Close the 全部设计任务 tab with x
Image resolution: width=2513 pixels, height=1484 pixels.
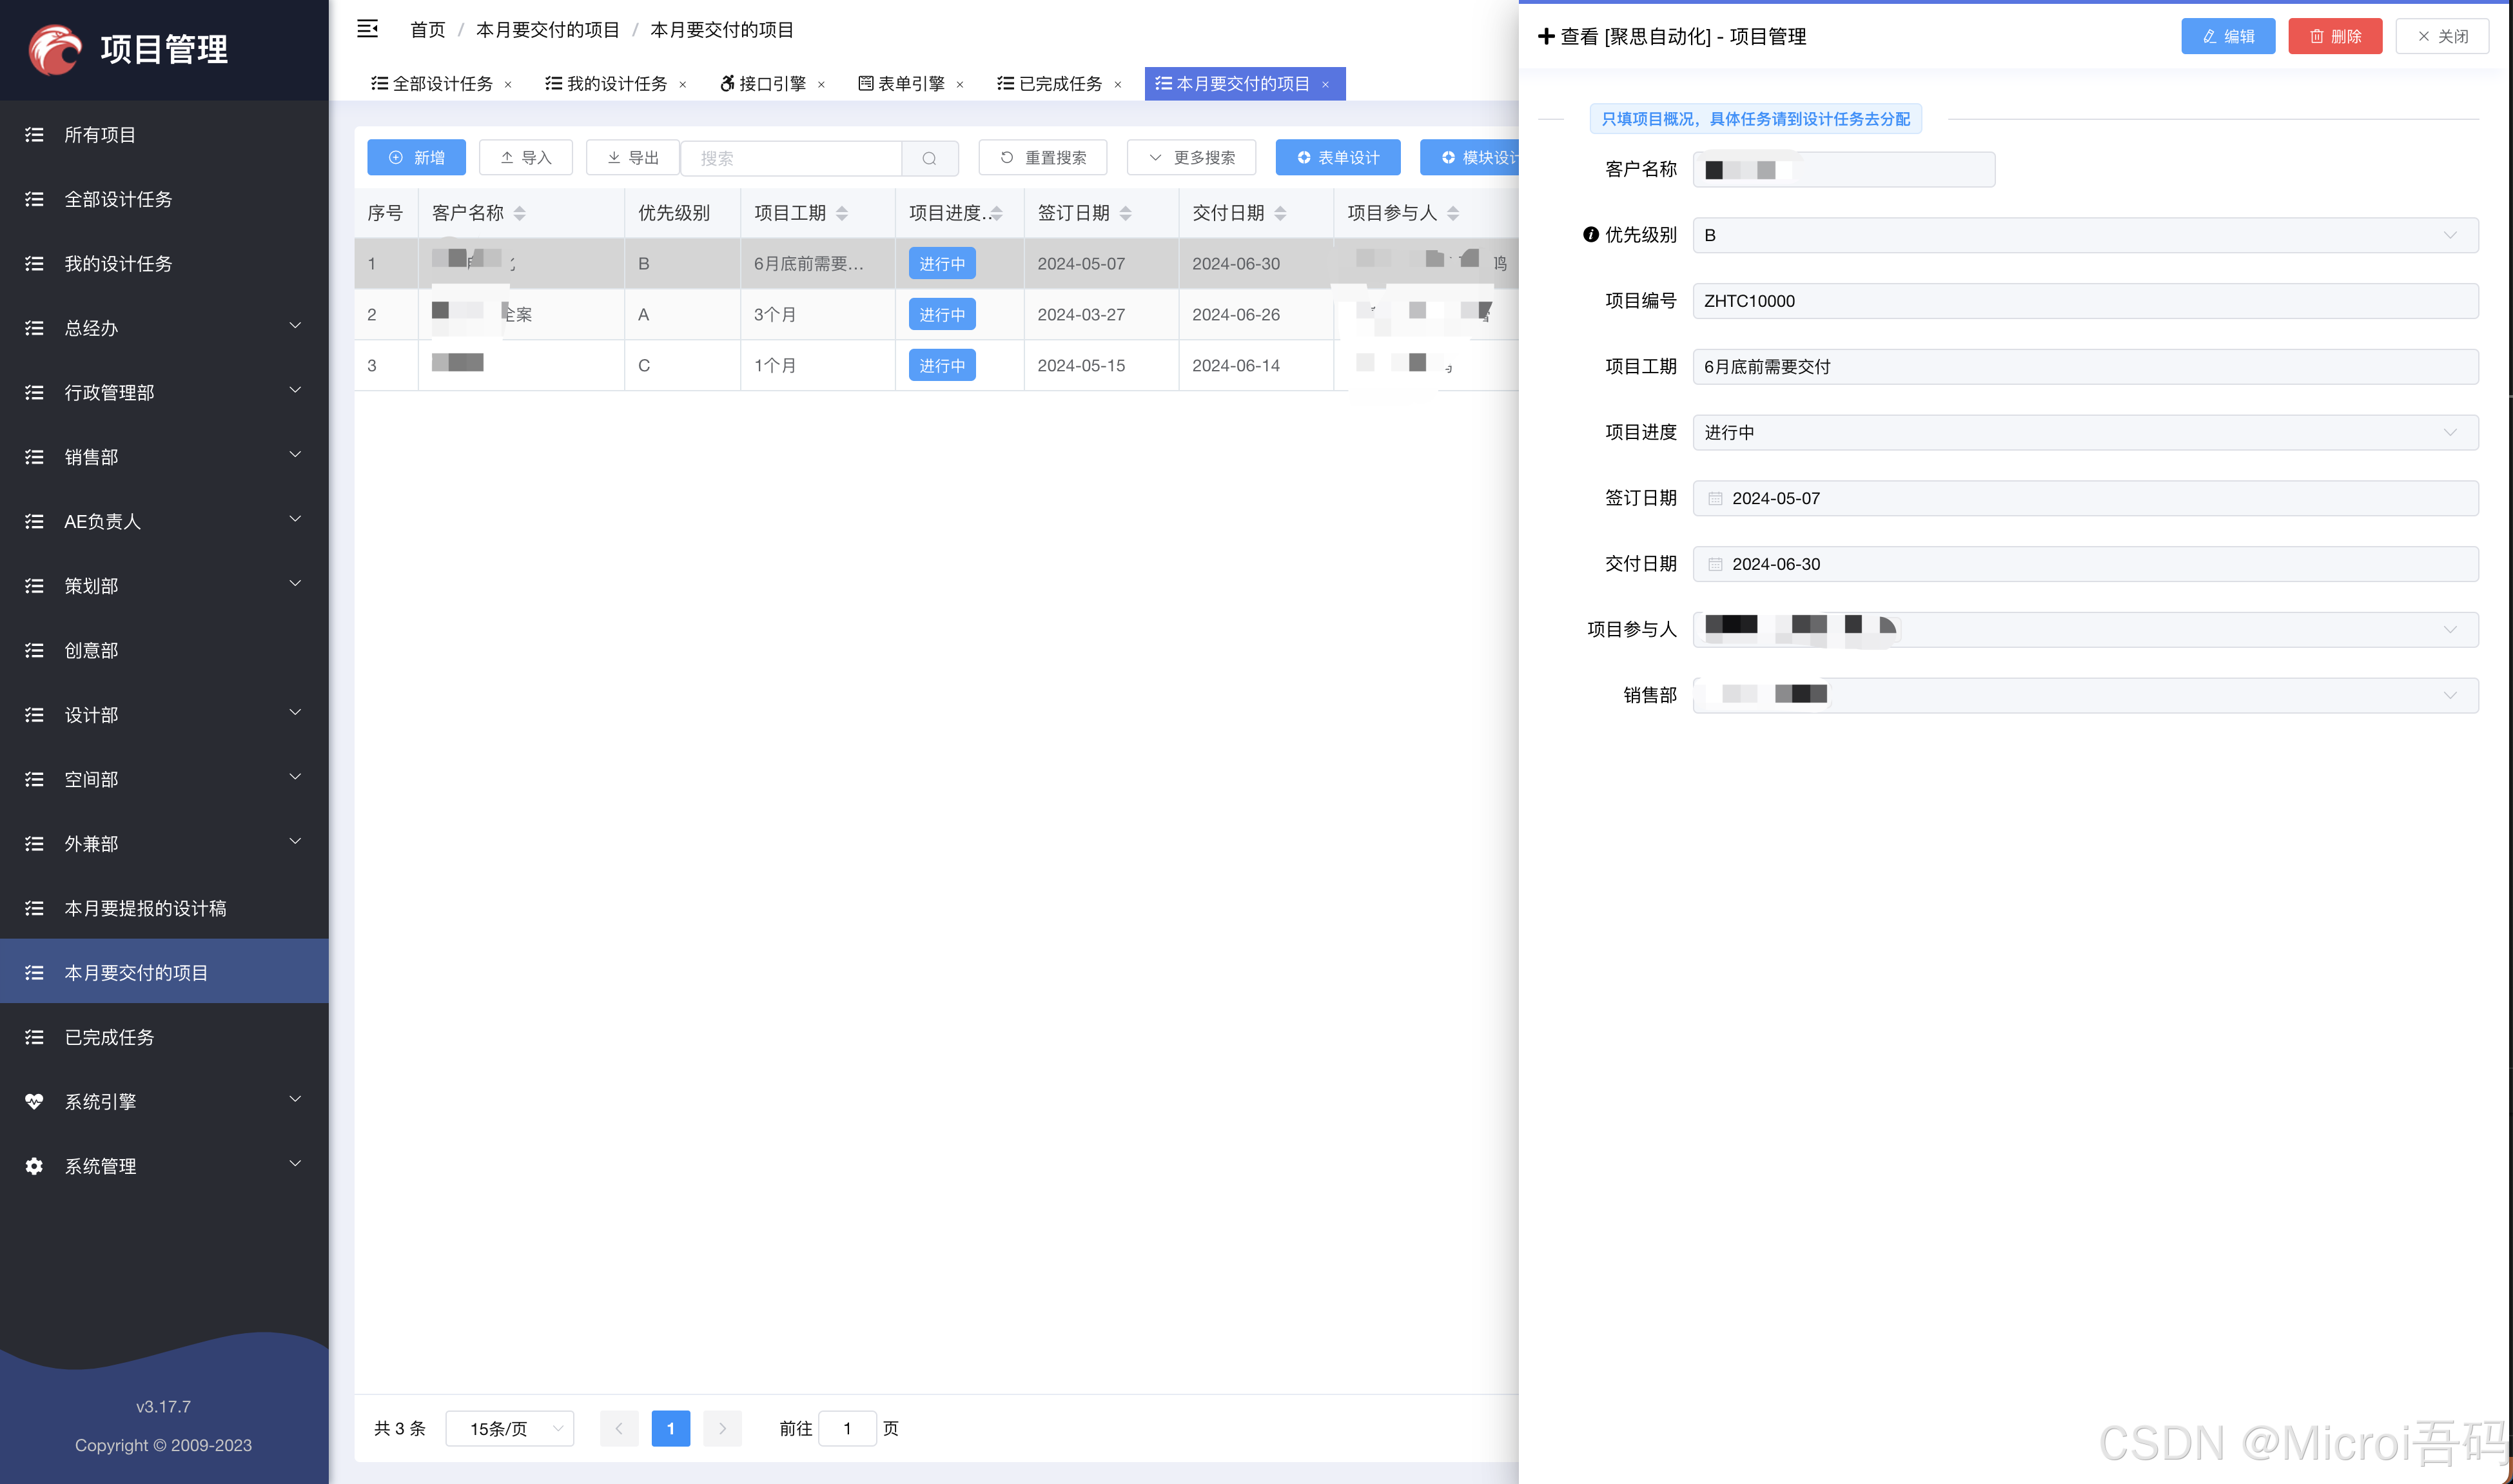[508, 85]
